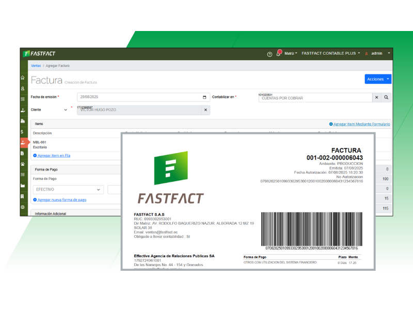The width and height of the screenshot is (413, 310).
Task: Open the Matriz branch dropdown
Action: tap(291, 54)
